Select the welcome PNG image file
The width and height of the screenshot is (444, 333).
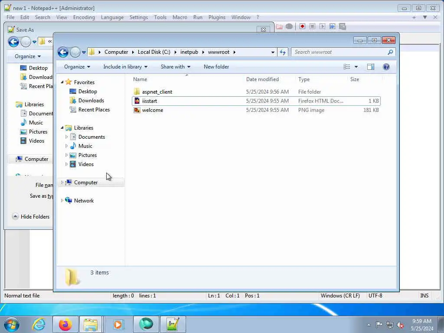(152, 110)
